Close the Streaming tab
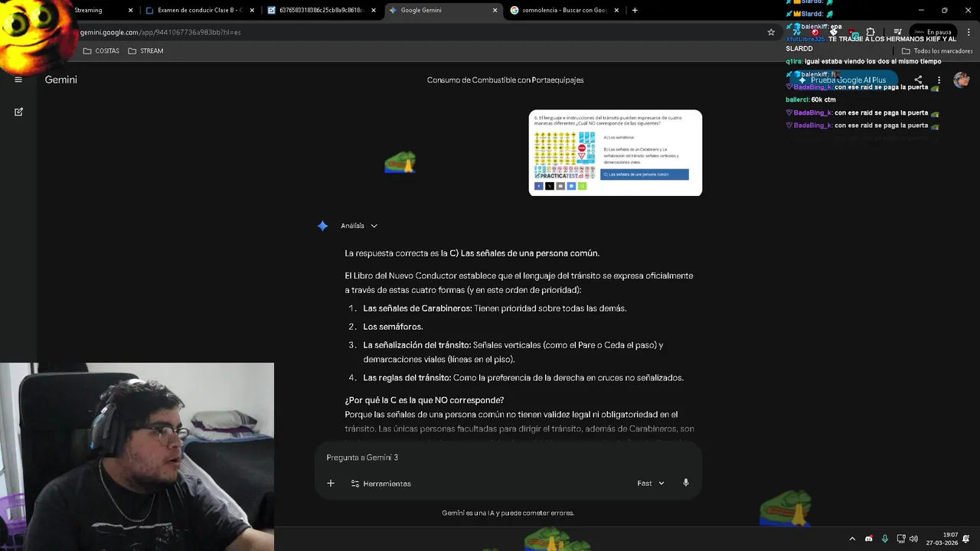 pos(130,11)
